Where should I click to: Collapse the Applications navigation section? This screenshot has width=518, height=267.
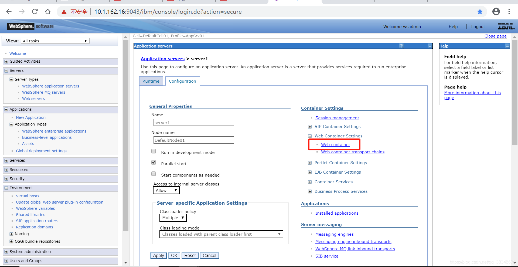(x=6, y=109)
